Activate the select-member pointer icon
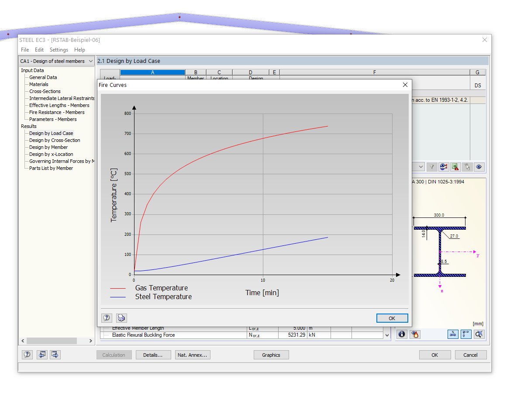Viewport: 524px width, 393px height. pos(466,166)
